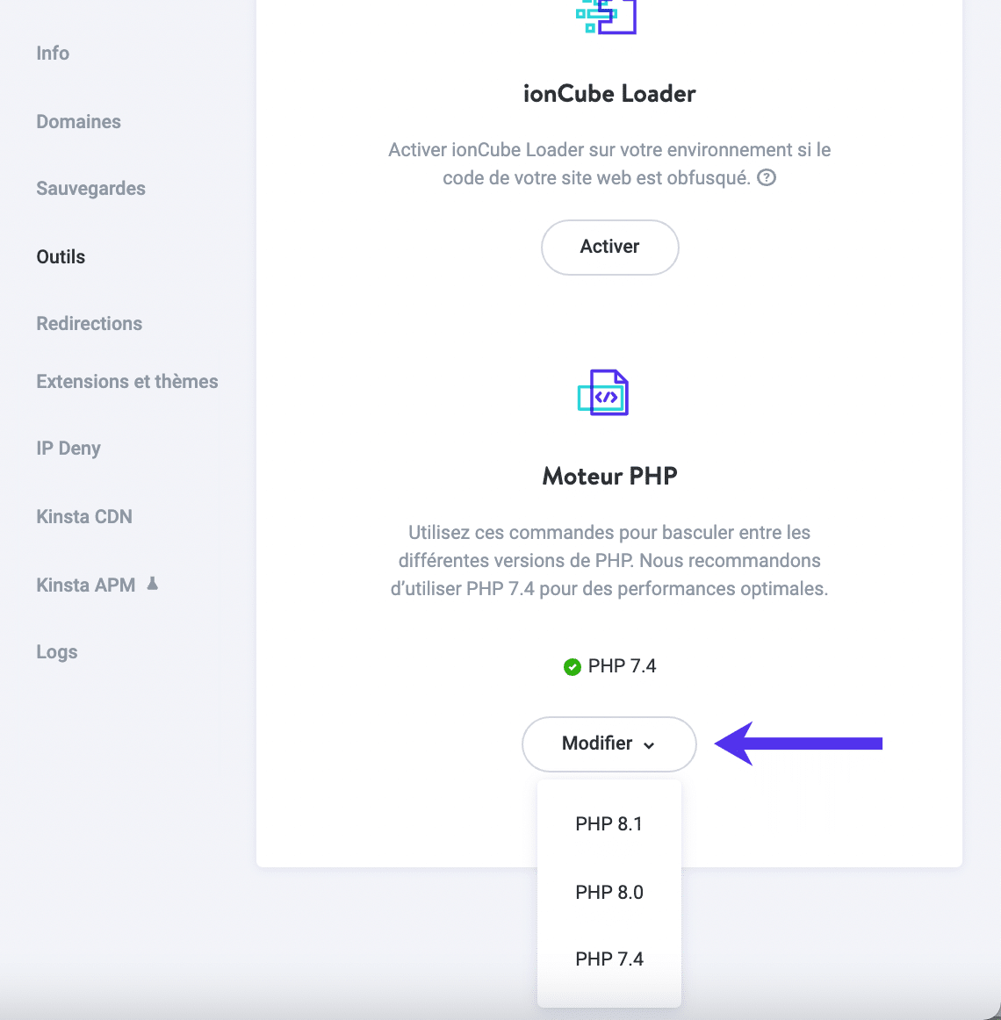Click the chevron inside the Modifier button
This screenshot has width=1001, height=1020.
[x=649, y=744]
